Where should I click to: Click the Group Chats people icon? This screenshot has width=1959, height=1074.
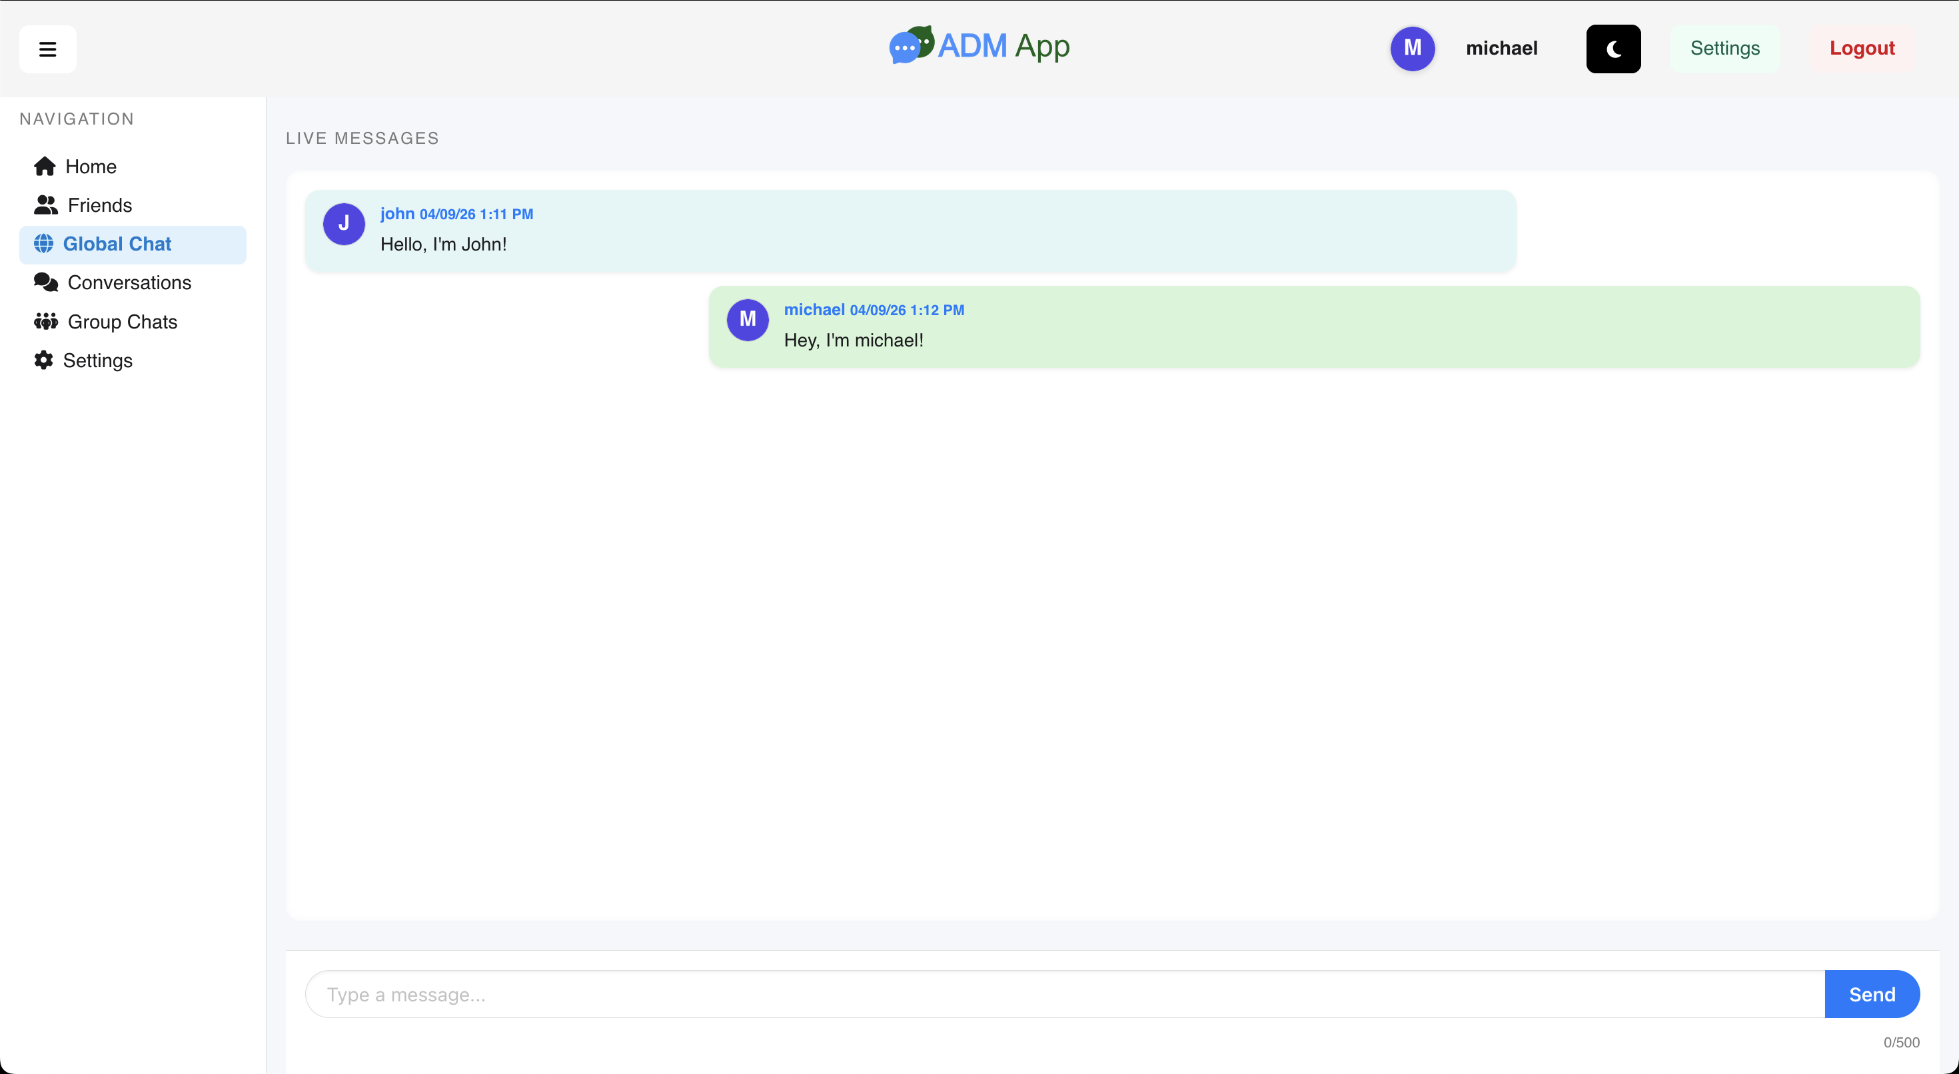tap(45, 322)
